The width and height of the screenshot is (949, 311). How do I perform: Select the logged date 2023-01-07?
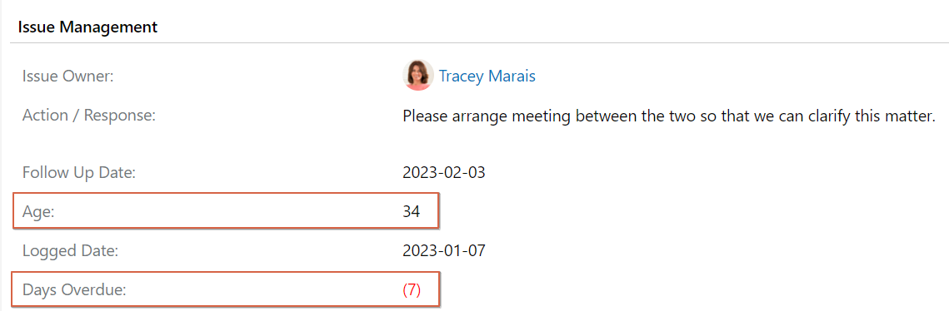tap(443, 250)
